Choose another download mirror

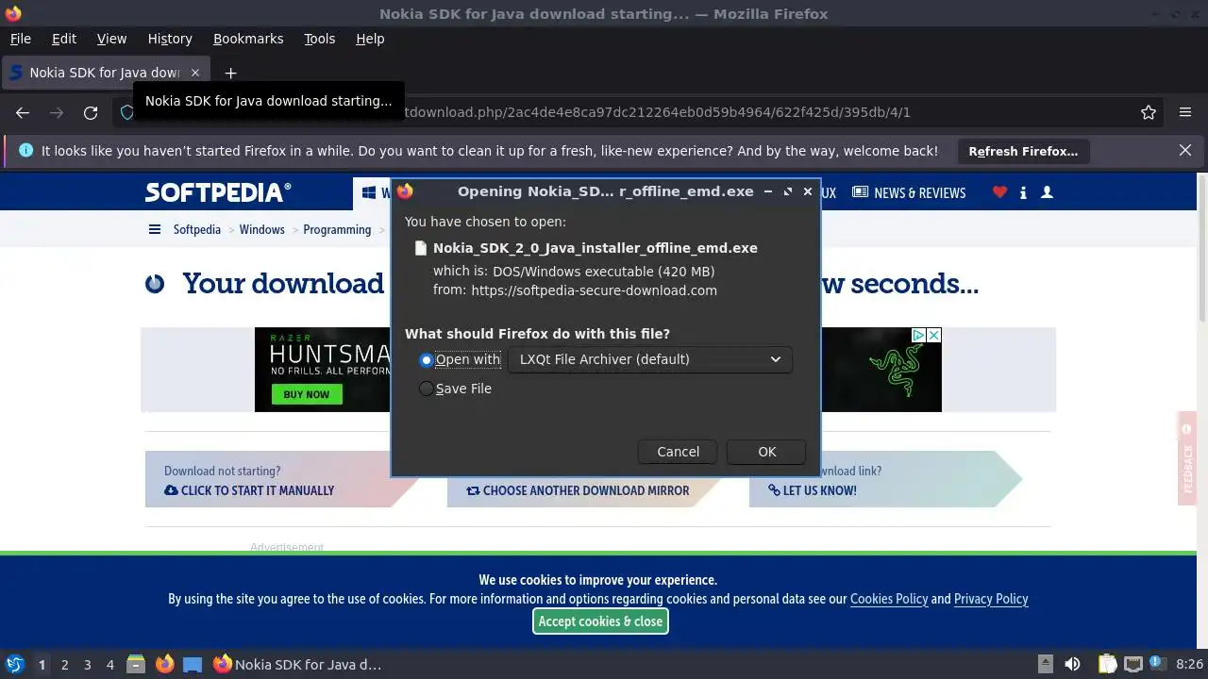coord(578,490)
